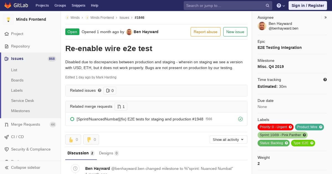Image resolution: width=332 pixels, height=174 pixels.
Task: Click the activity clock icon in discussion
Action: (x=75, y=168)
